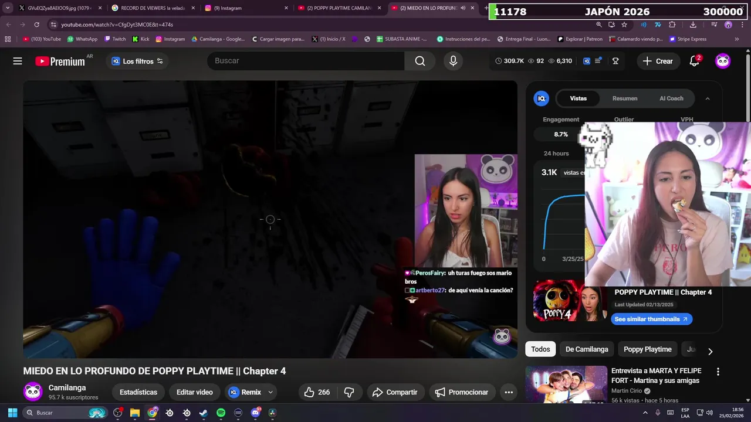Viewport: 751px width, 422px height.
Task: Open the vidIQ list menu icon with blue dot
Action: click(598, 61)
